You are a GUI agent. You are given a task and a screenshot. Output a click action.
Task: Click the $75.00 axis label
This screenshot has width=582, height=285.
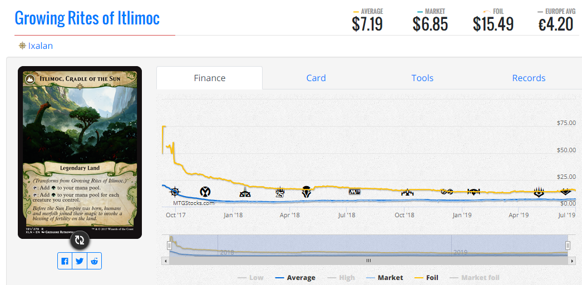point(566,123)
